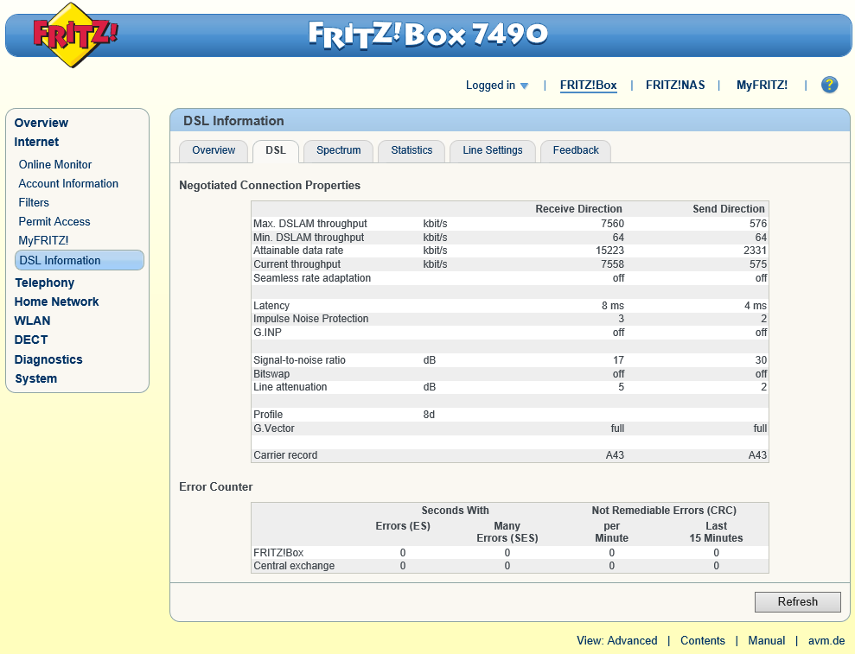Expand the WLAN sidebar section
The height and width of the screenshot is (654, 855).
(32, 321)
